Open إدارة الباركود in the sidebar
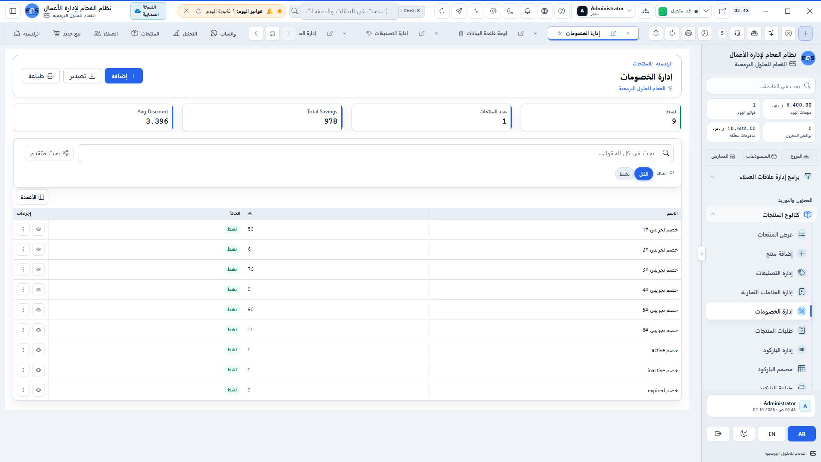 point(759,350)
